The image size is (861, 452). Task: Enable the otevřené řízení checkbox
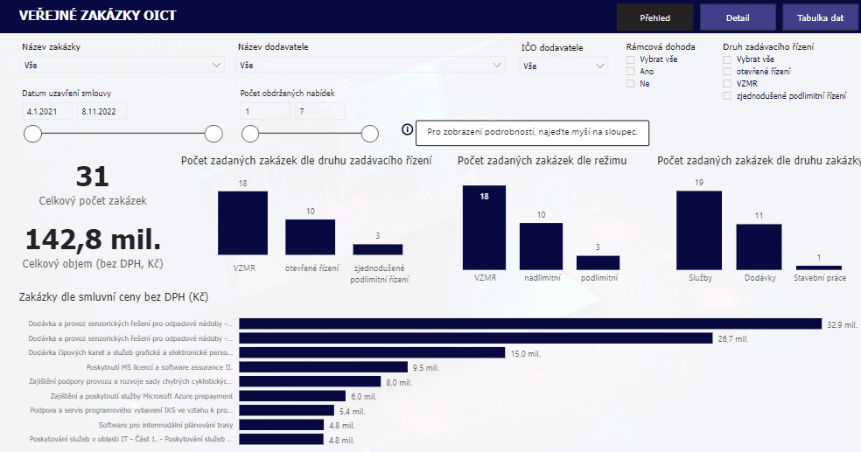coord(727,72)
